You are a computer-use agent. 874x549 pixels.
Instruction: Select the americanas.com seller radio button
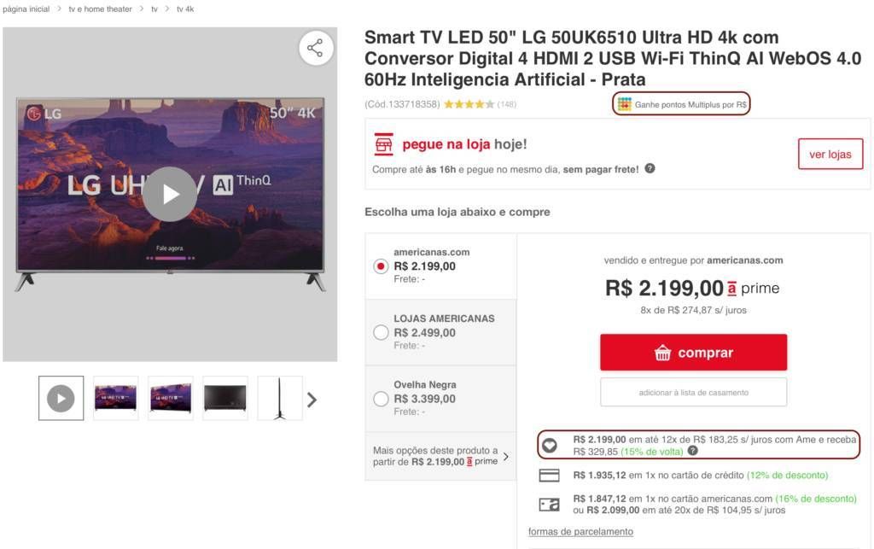pyautogui.click(x=381, y=266)
